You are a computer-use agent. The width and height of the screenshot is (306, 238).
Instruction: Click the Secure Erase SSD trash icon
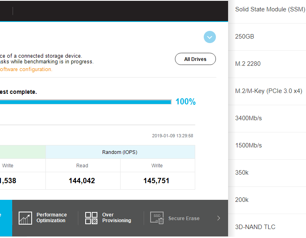point(157,218)
